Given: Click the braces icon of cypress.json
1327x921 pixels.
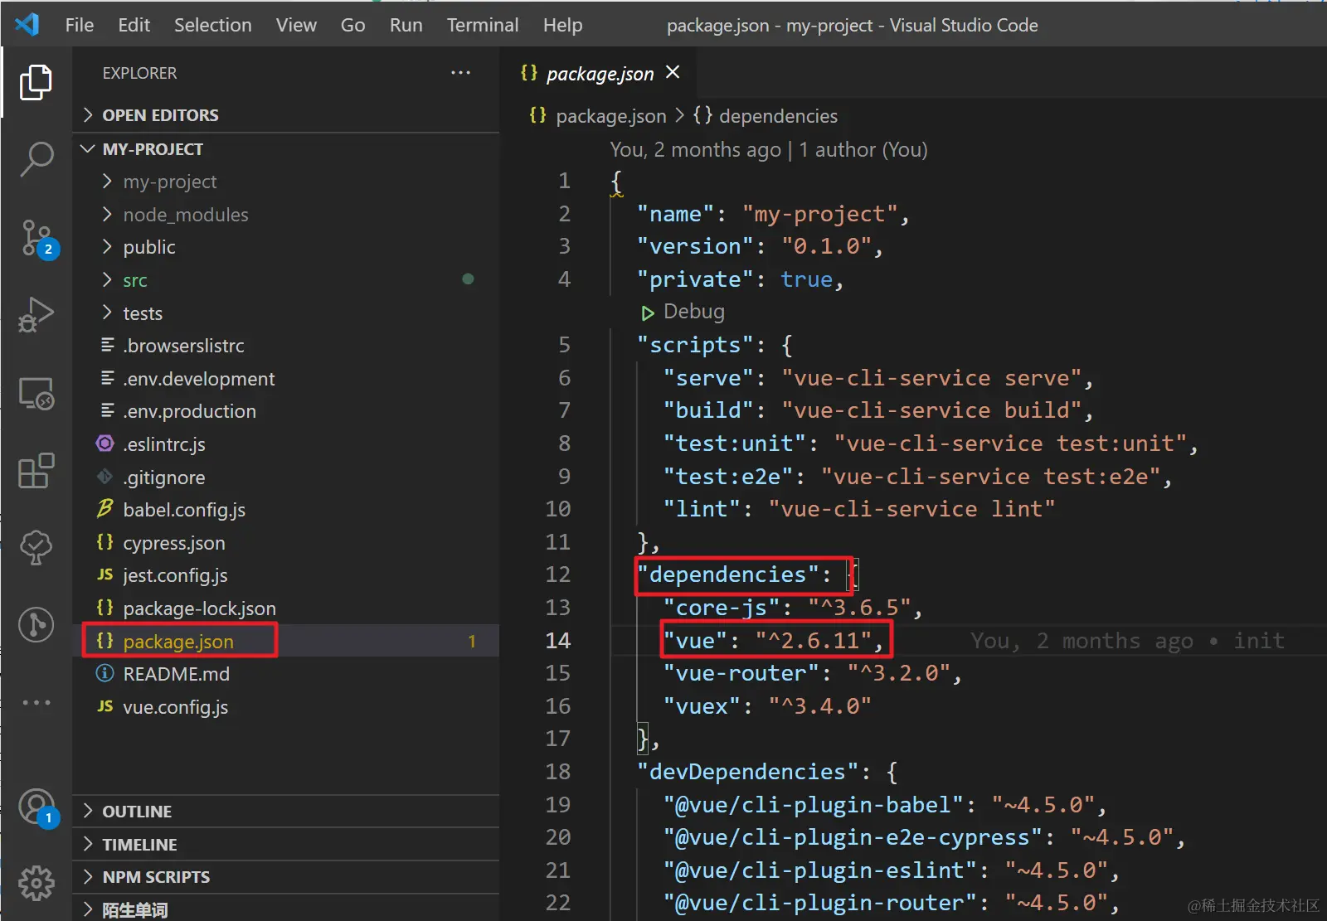Looking at the screenshot, I should point(105,542).
